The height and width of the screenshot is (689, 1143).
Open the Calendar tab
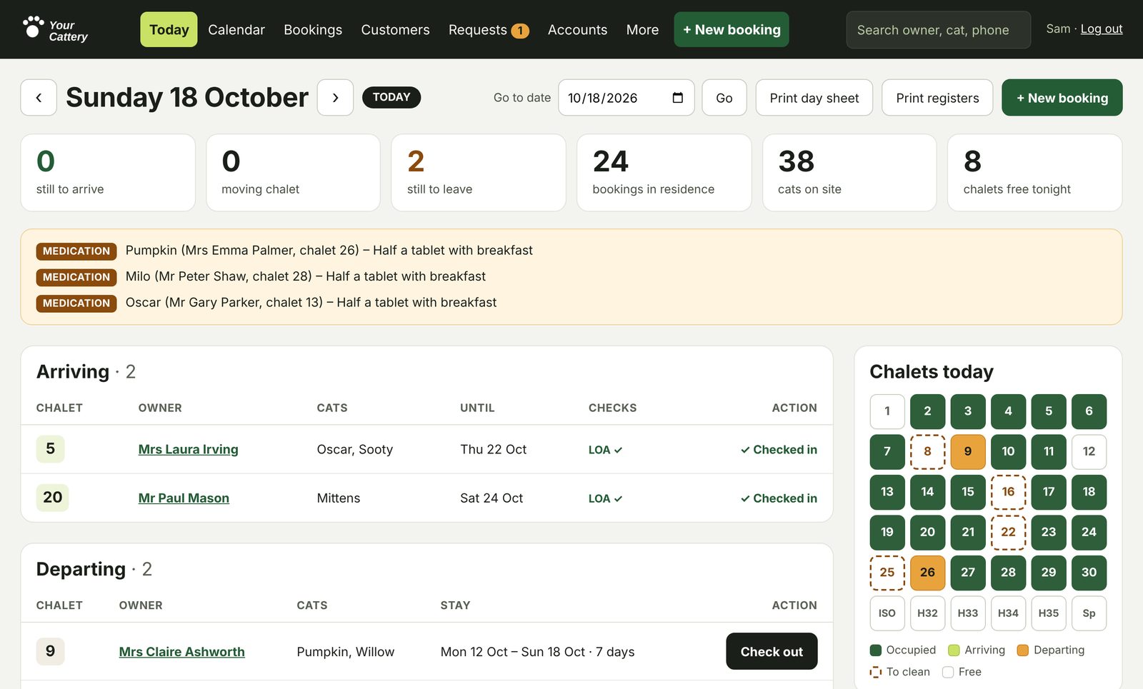[236, 29]
